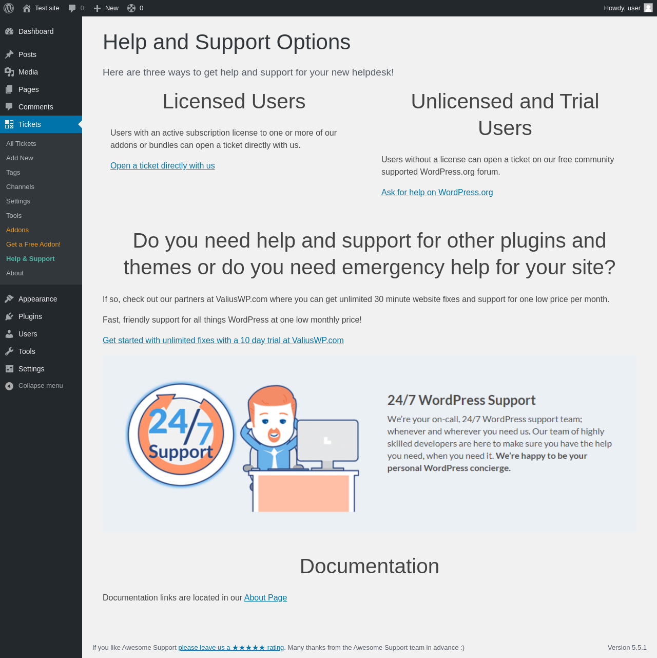Screen dimensions: 657x658
Task: Open All Tickets submenu
Action: coord(41,144)
